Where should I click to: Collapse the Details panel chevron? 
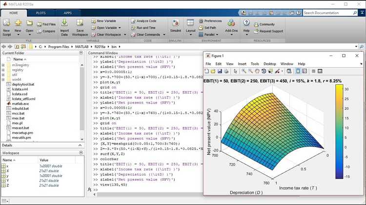click(80, 145)
